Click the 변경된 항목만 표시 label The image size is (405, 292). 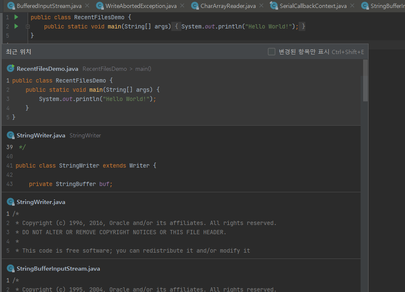click(x=304, y=52)
